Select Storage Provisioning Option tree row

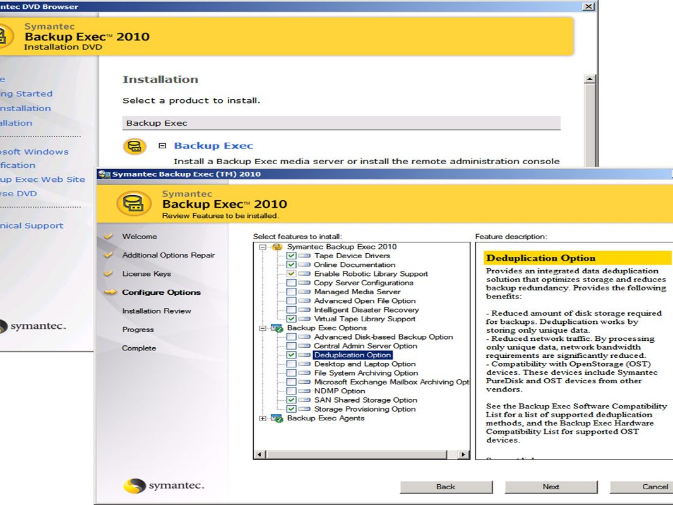pyautogui.click(x=365, y=409)
